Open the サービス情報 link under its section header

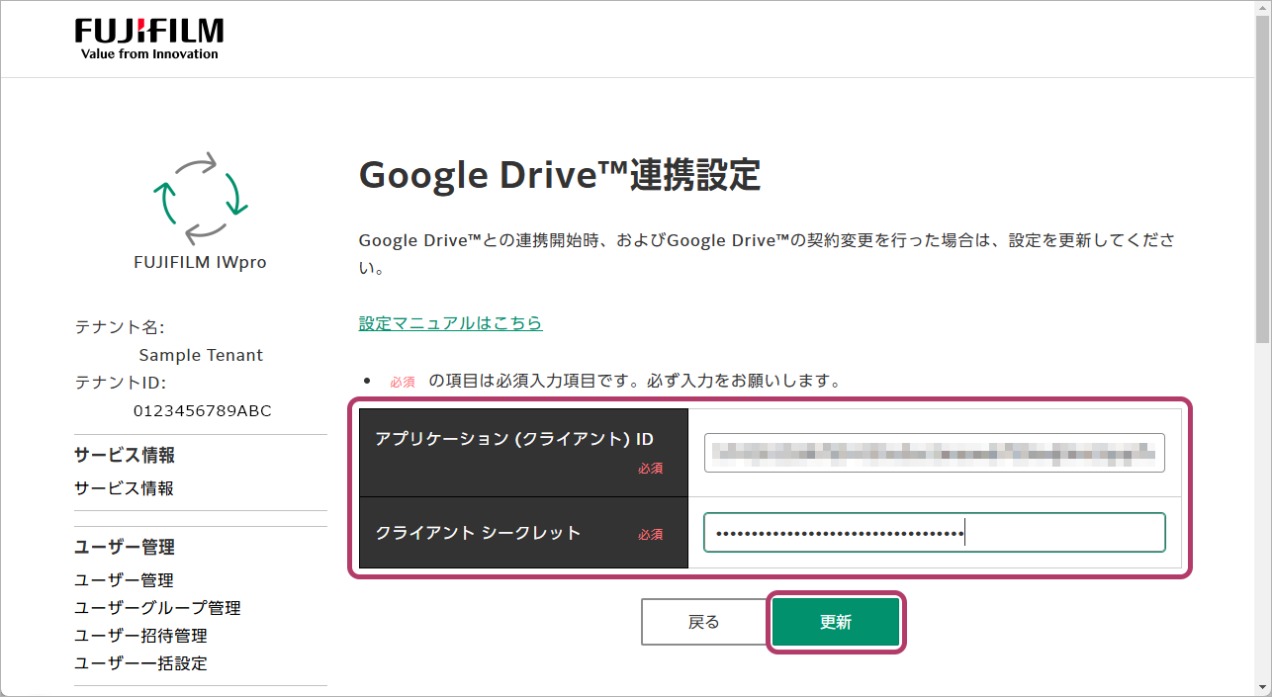tap(124, 488)
